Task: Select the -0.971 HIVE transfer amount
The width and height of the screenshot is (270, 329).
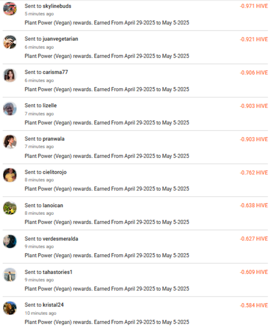Action: [254, 6]
